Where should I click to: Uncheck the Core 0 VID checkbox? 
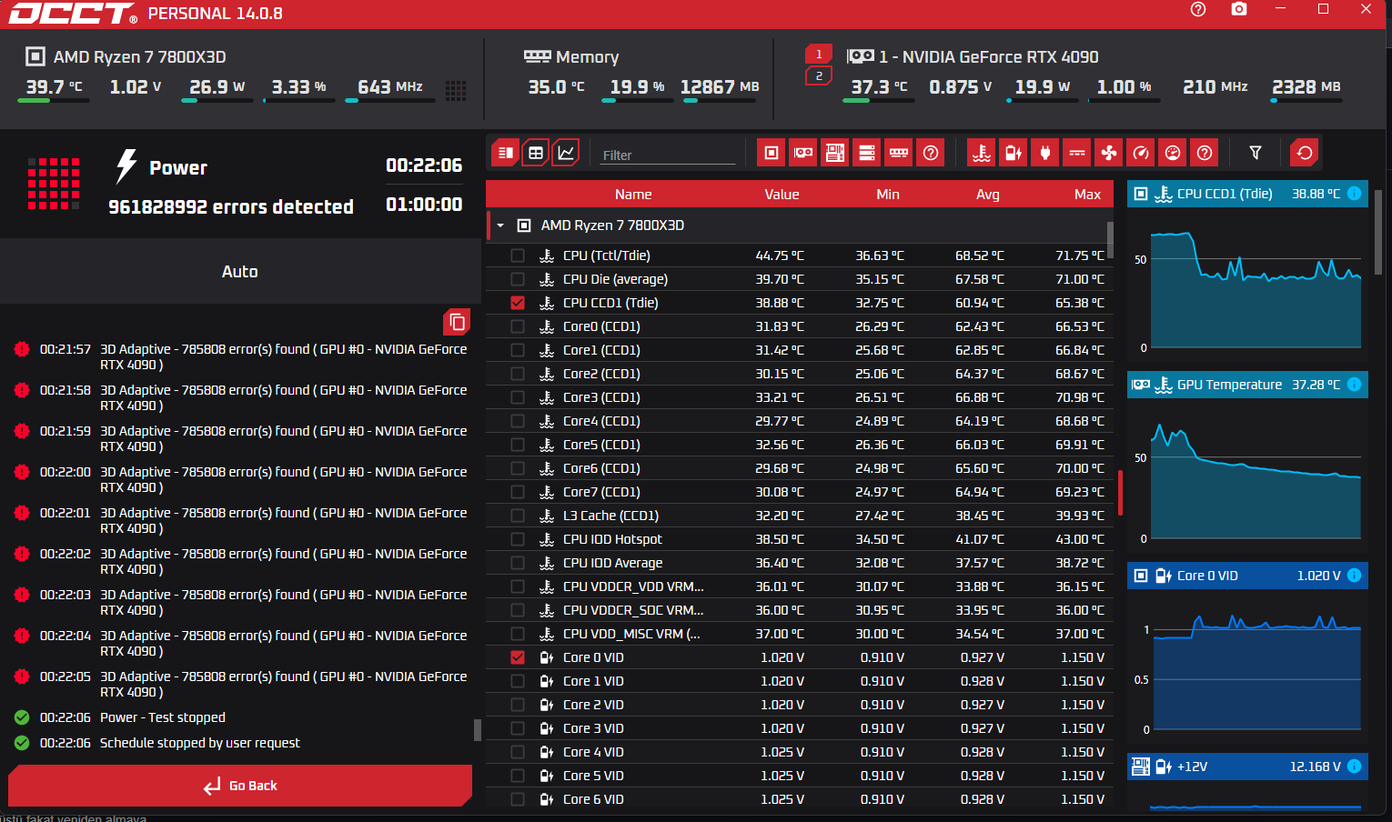[x=518, y=657]
